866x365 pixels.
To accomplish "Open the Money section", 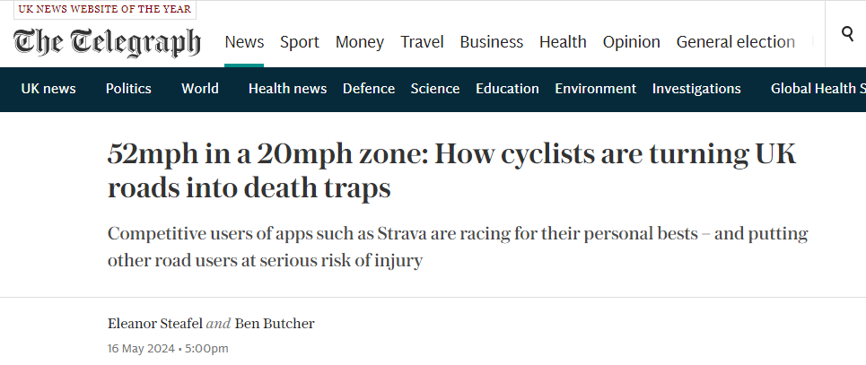I will pyautogui.click(x=360, y=42).
